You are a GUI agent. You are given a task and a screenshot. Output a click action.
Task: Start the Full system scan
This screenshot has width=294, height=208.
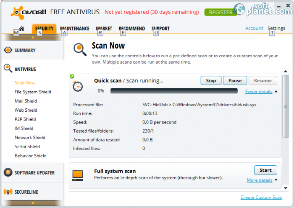(265, 170)
